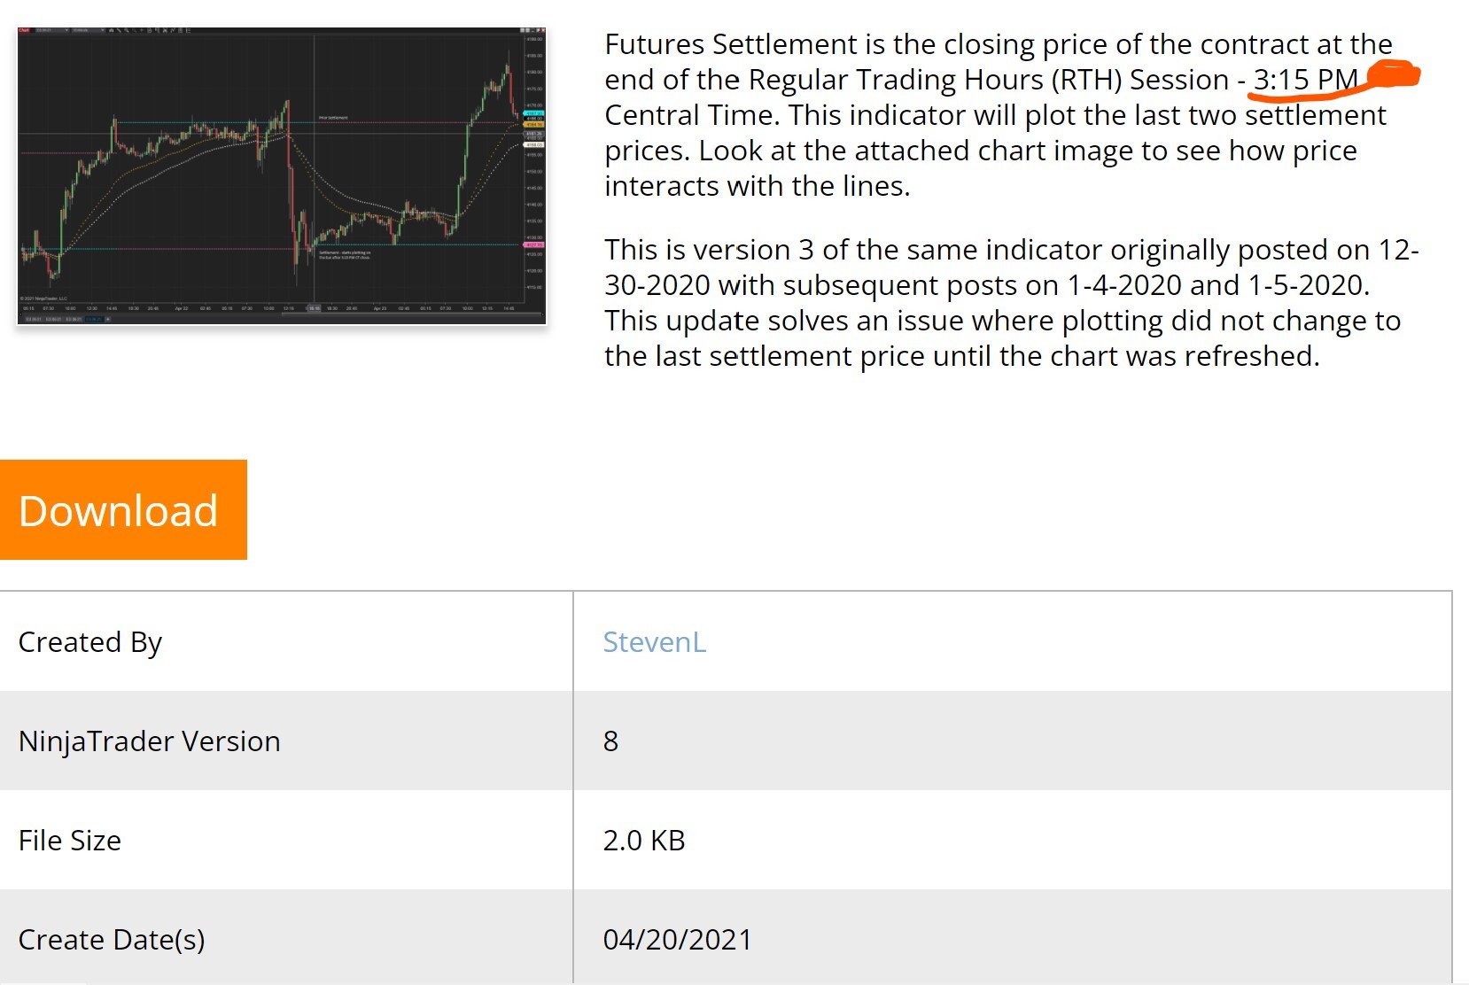This screenshot has width=1469, height=985.
Task: Click the underlined 3:15 PM text
Action: pos(1304,80)
